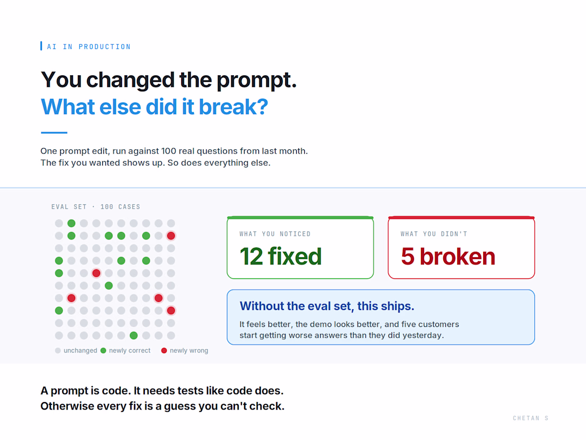The height and width of the screenshot is (440, 586).
Task: Click the 'AI IN PRODUCTION' label
Action: pos(89,47)
